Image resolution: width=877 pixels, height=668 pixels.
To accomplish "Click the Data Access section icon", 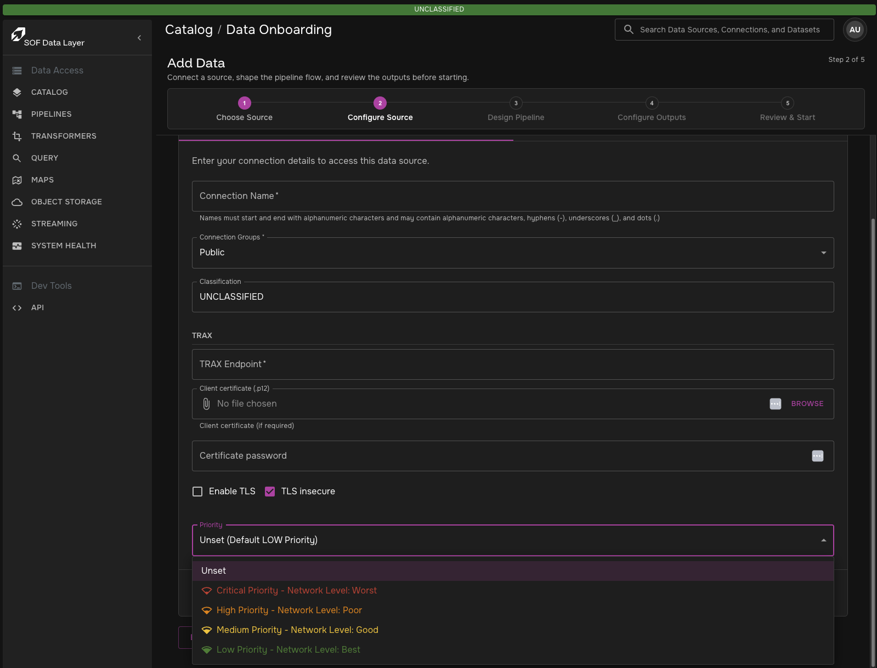I will [x=17, y=70].
